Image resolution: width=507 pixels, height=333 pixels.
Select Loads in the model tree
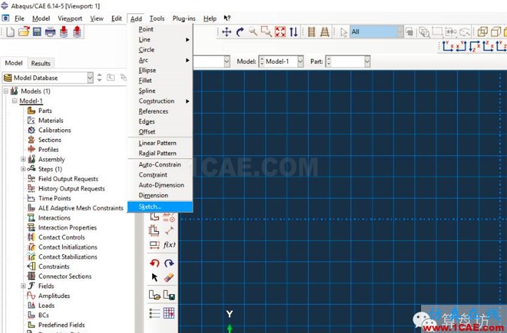pyautogui.click(x=46, y=305)
